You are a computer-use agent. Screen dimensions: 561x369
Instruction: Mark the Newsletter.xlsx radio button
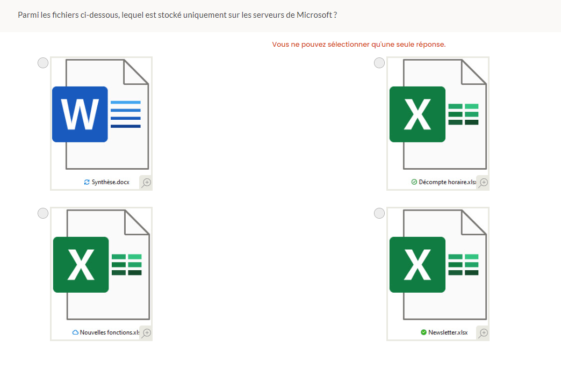click(379, 214)
